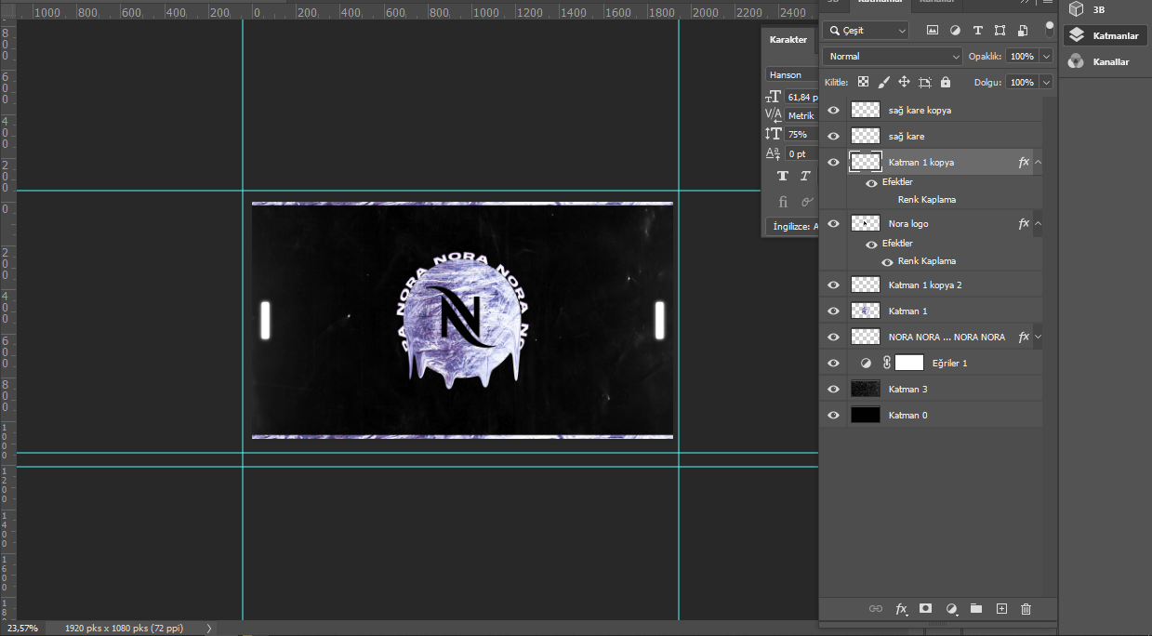The width and height of the screenshot is (1152, 636).
Task: Click the Opaklık 100% value field
Action: (x=1022, y=57)
